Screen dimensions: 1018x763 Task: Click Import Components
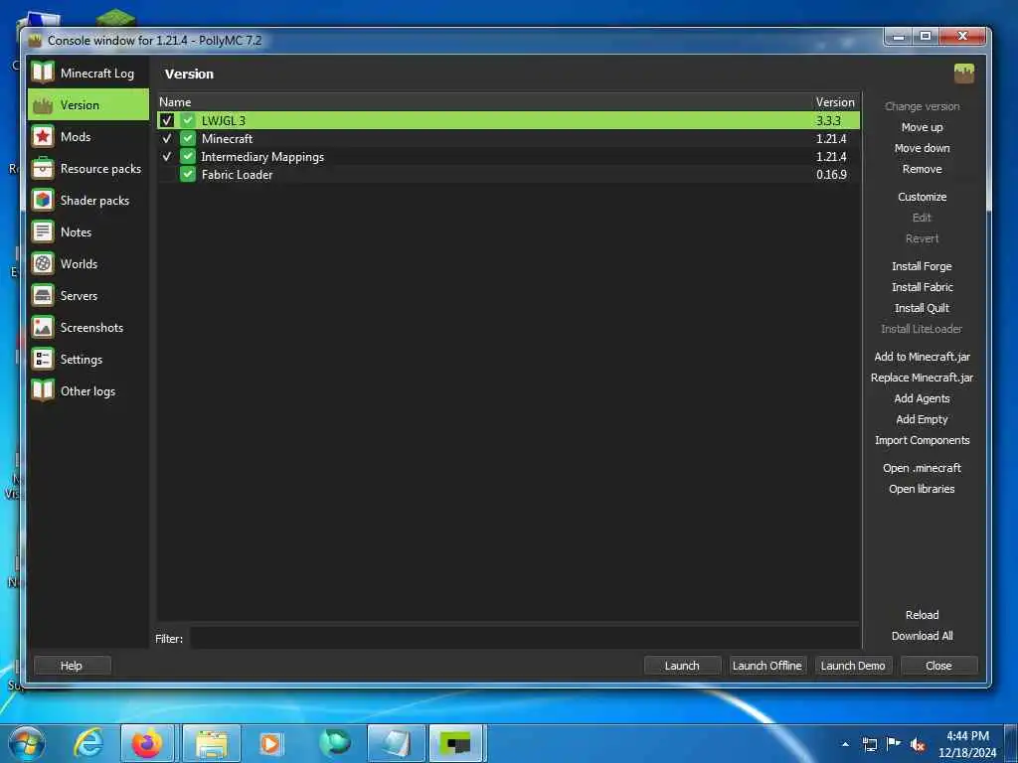[922, 440]
